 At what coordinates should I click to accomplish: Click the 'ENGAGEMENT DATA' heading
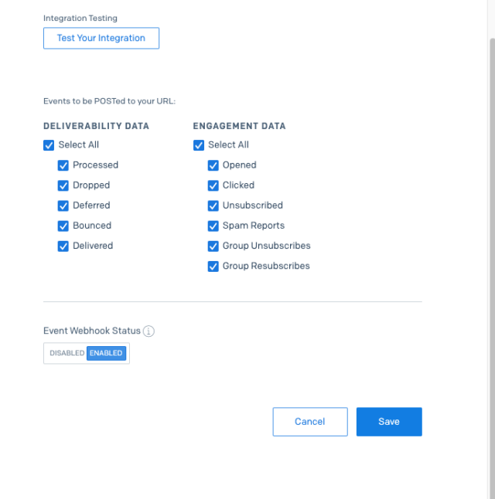tap(239, 126)
